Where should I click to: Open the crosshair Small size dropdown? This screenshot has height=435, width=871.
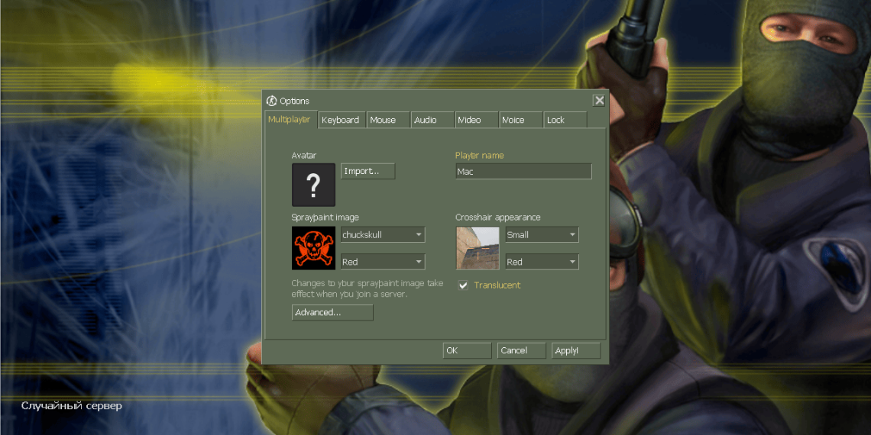541,235
